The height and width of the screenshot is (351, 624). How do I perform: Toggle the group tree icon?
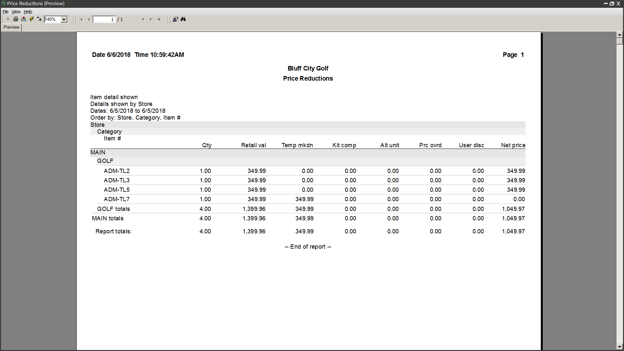tap(39, 19)
